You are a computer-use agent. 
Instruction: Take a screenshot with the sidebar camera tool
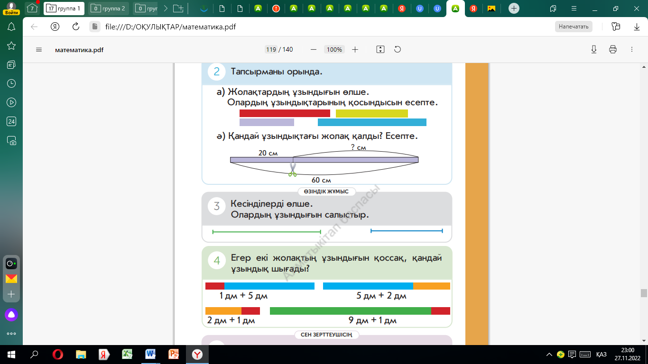click(11, 140)
